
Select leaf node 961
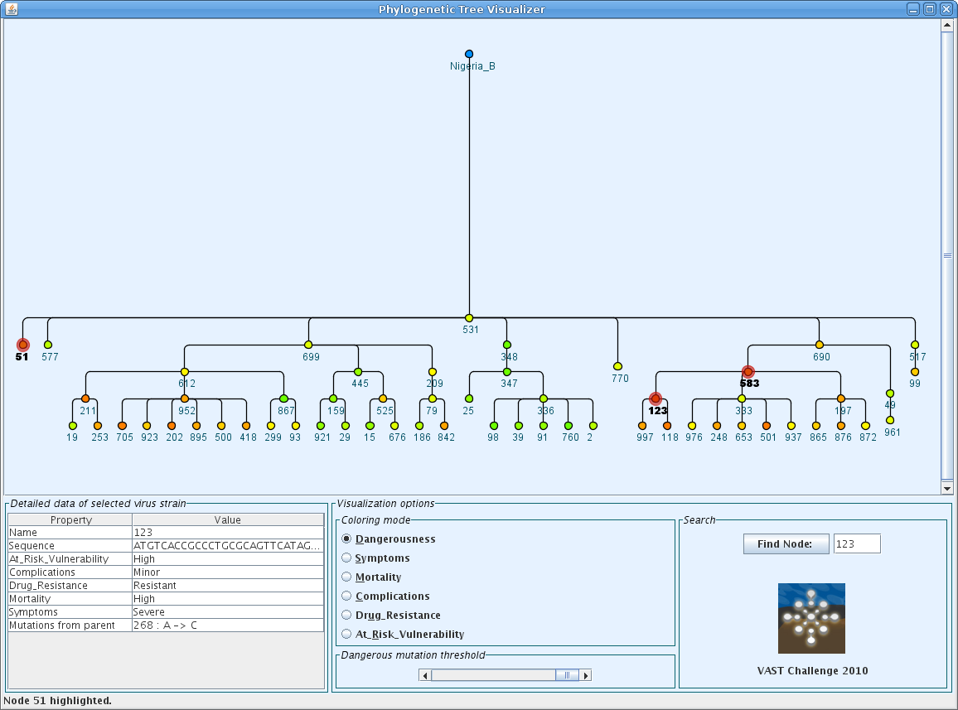[x=890, y=420]
